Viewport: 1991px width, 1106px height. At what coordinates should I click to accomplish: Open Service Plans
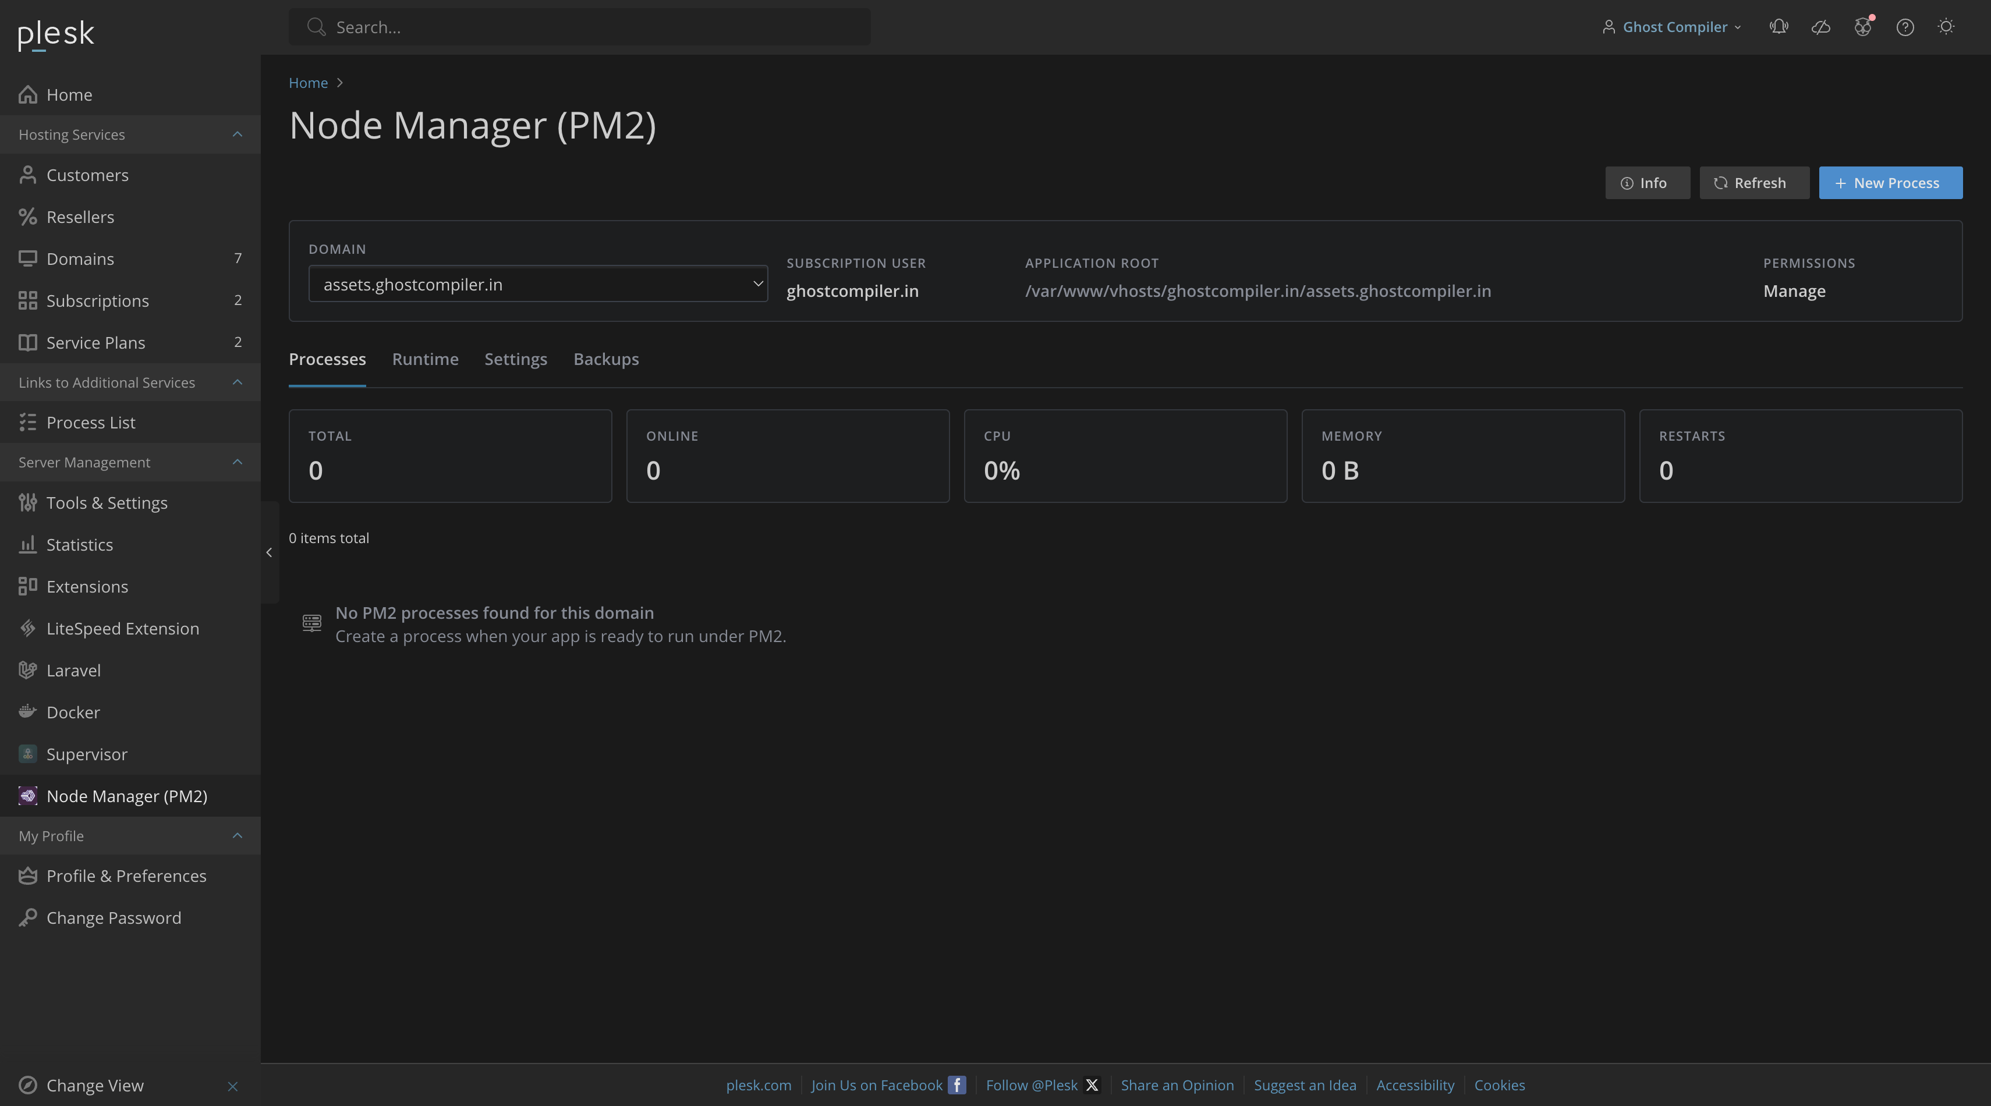point(130,342)
